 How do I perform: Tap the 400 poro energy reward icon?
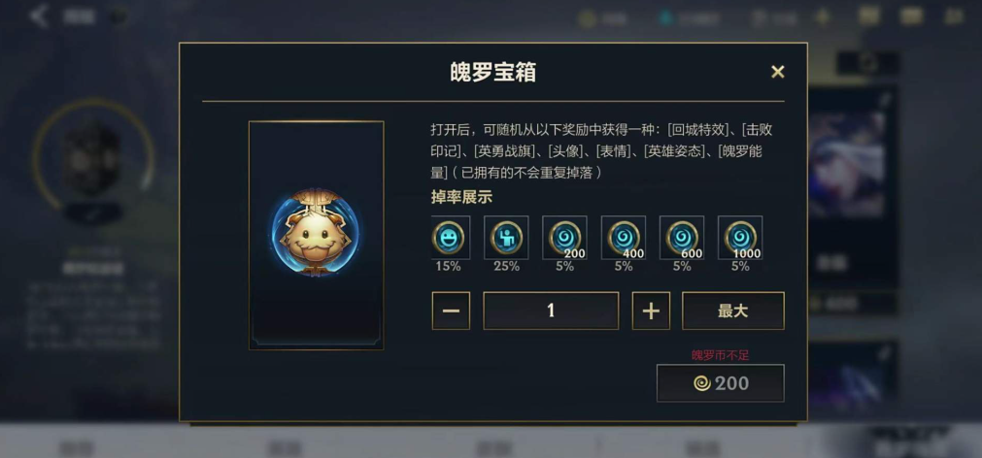624,237
